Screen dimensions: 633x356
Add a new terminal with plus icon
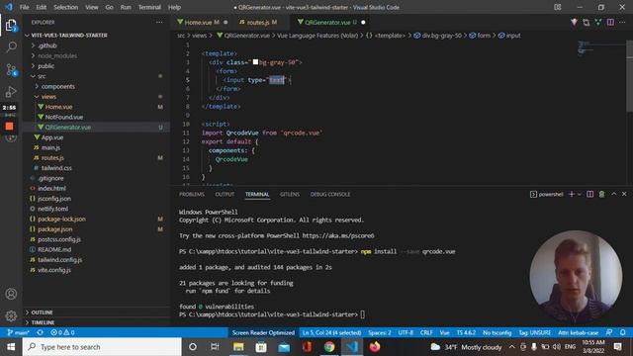point(572,194)
